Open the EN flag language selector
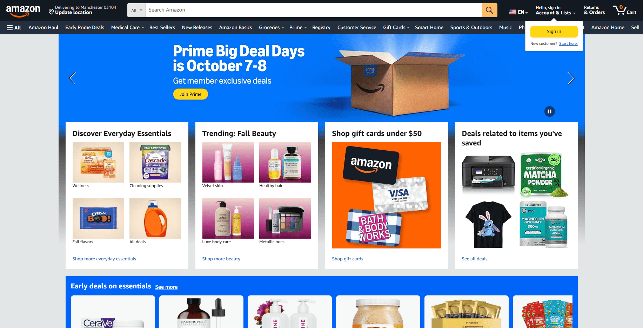643x328 pixels. [x=518, y=12]
